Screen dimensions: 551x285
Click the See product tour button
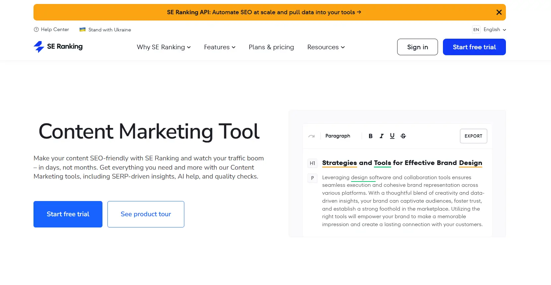tap(146, 214)
